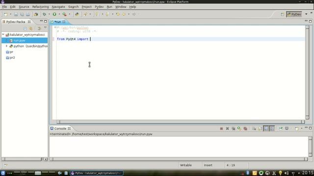Select the *run editor tab
Viewport: 314px width, 176px height.
point(58,22)
